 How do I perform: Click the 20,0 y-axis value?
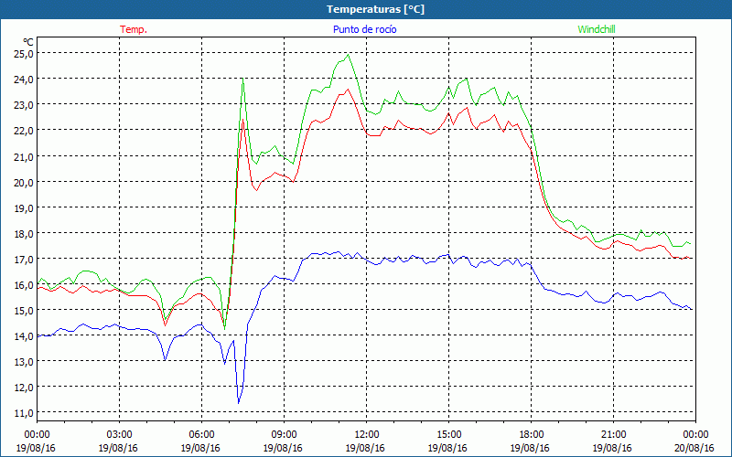[24, 182]
